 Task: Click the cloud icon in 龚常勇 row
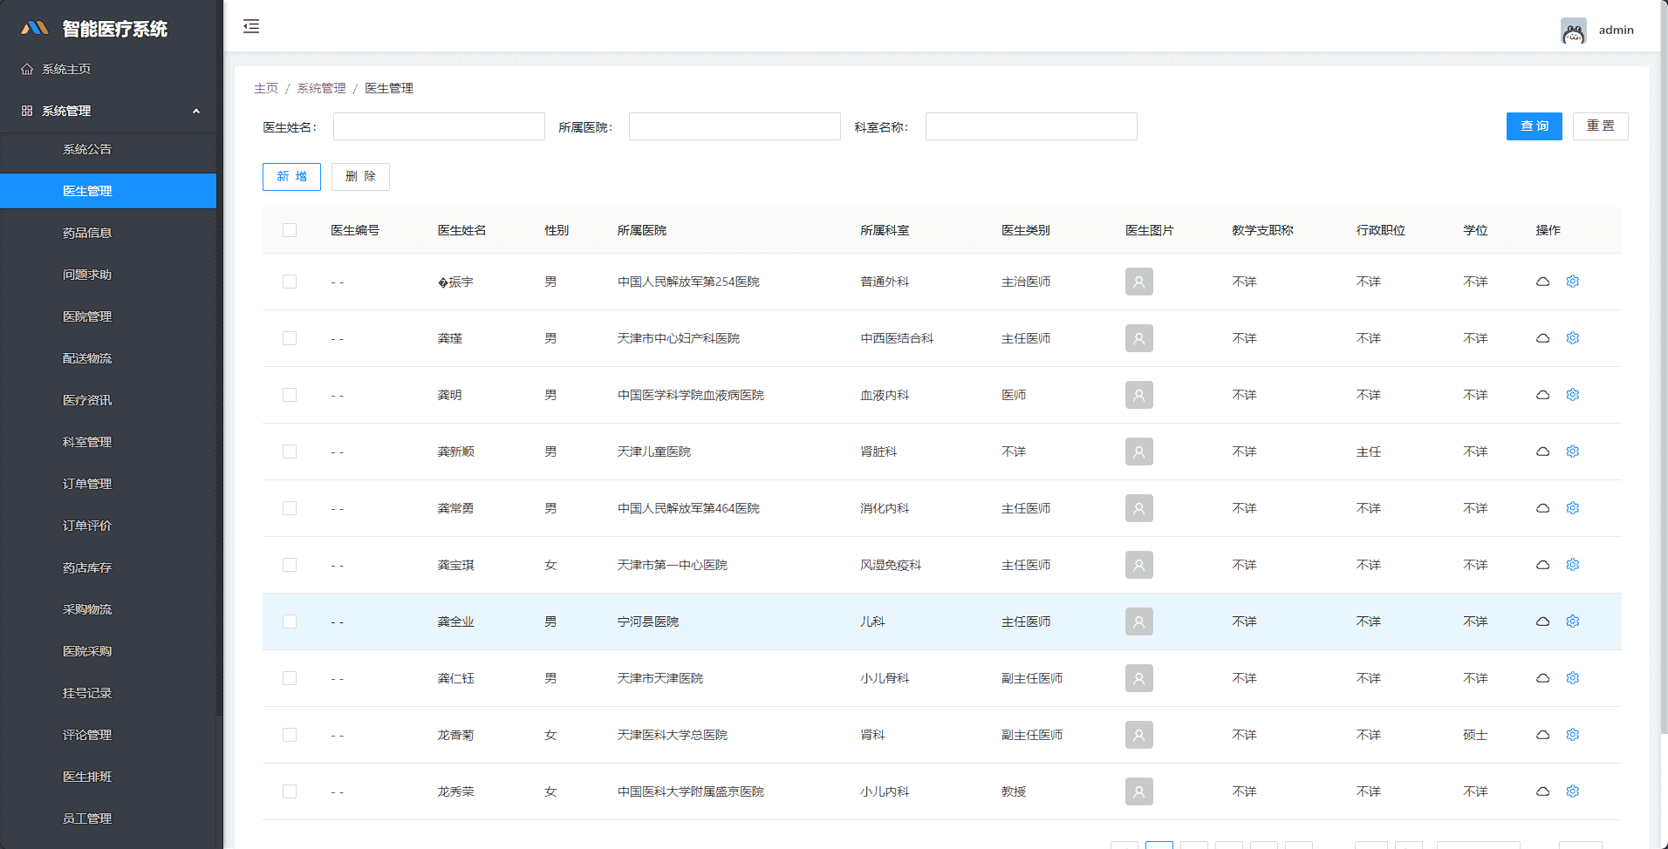pyautogui.click(x=1542, y=508)
